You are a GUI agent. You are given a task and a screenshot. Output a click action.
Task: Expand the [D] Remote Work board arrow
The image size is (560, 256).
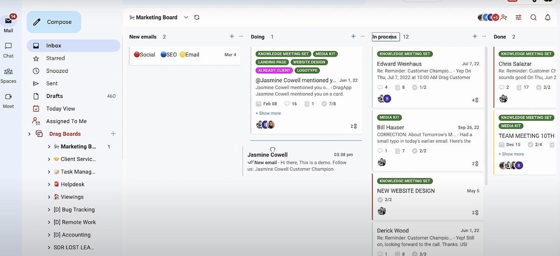click(x=49, y=222)
